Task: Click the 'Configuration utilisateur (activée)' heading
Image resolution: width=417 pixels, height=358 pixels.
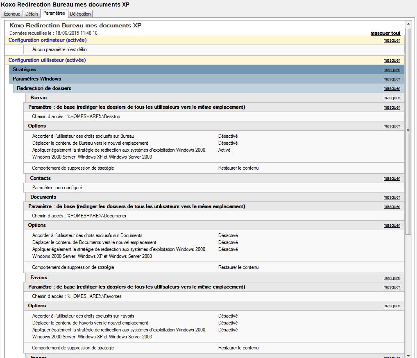Action: (47, 60)
